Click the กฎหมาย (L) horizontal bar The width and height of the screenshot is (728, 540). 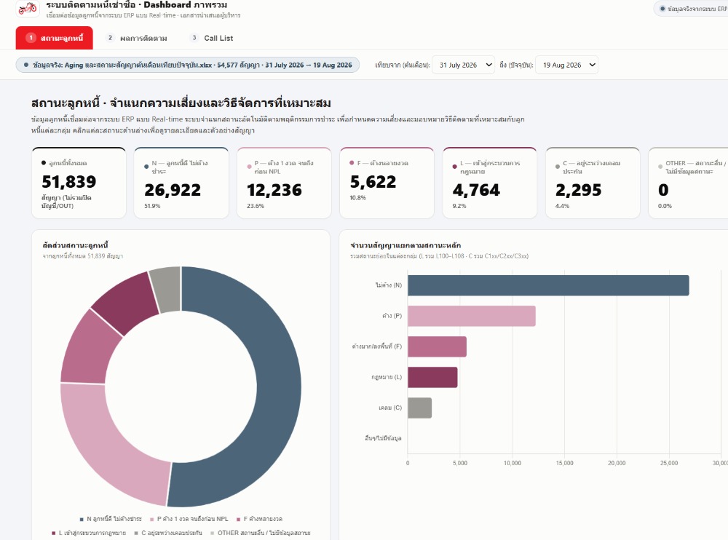432,377
